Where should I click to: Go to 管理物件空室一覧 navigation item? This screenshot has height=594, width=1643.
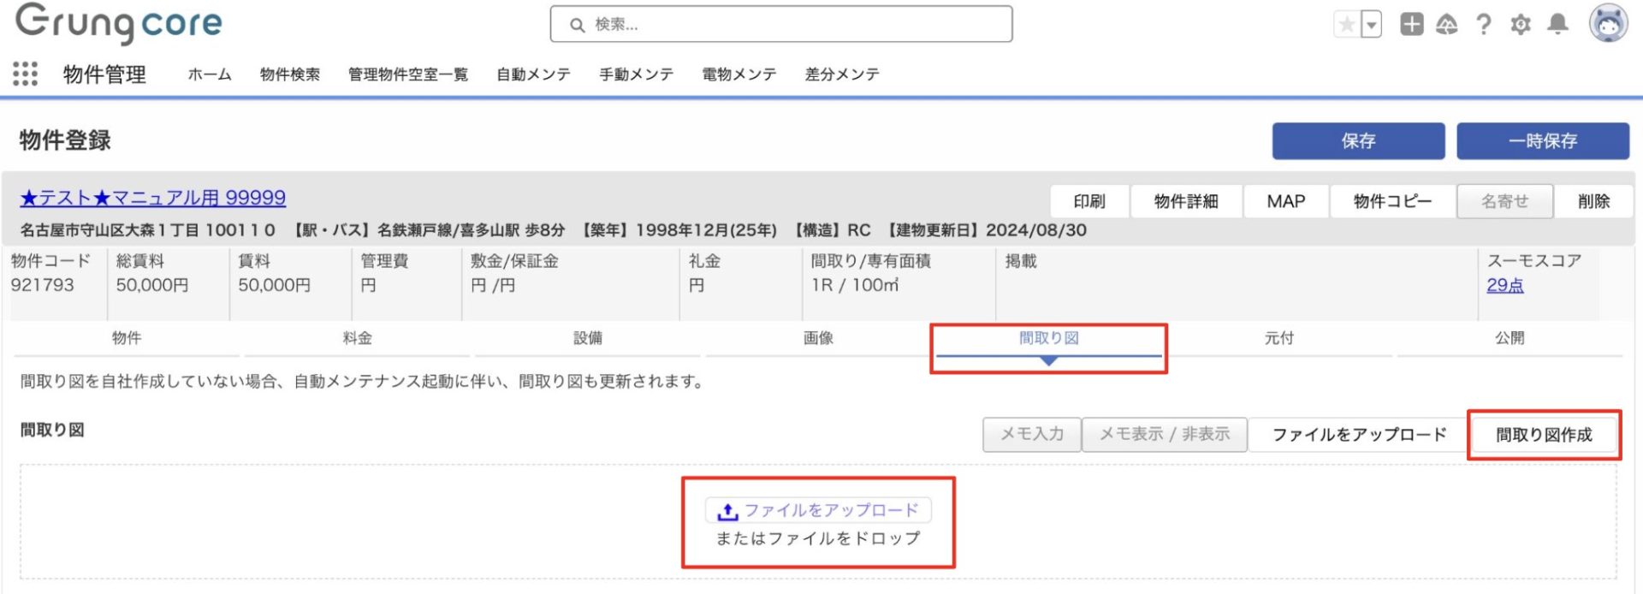tap(408, 74)
